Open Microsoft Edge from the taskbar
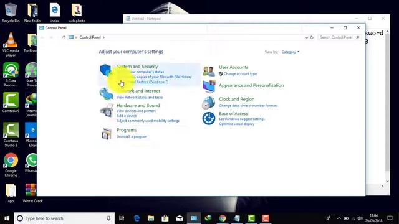The image size is (399, 224). pos(137,218)
